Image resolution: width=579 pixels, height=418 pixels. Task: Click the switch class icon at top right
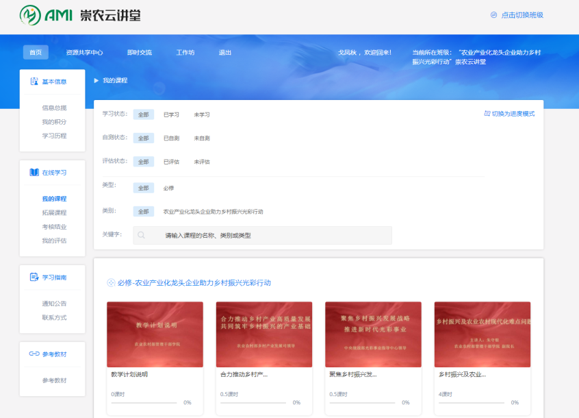[493, 15]
